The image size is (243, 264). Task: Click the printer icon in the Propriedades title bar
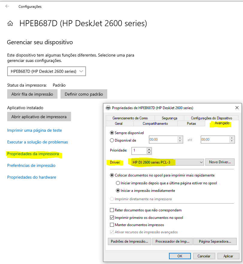pos(108,108)
